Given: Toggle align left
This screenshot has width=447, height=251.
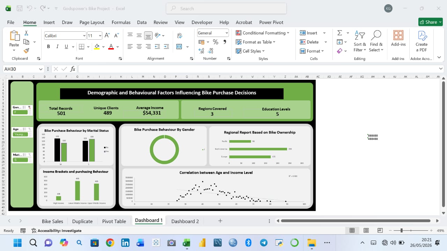Looking at the screenshot, I should pyautogui.click(x=130, y=47).
